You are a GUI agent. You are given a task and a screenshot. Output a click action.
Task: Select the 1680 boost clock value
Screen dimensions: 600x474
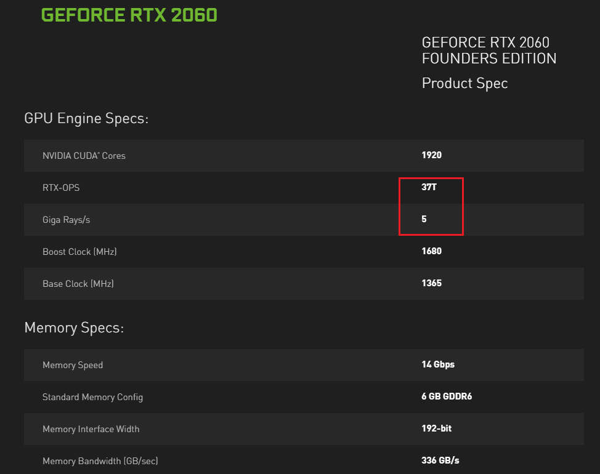(x=431, y=251)
